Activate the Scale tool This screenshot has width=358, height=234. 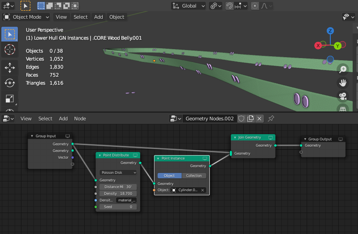tap(9, 99)
